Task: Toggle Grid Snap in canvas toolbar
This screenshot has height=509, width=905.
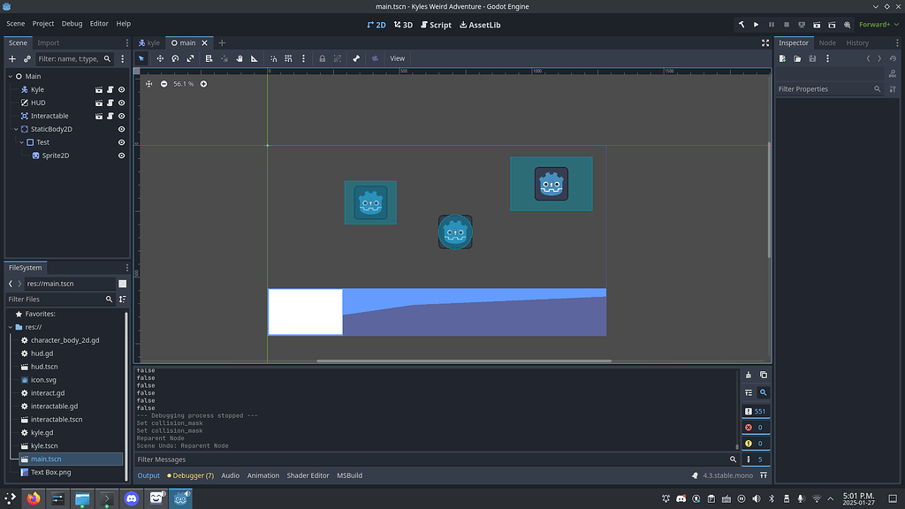Action: [288, 58]
